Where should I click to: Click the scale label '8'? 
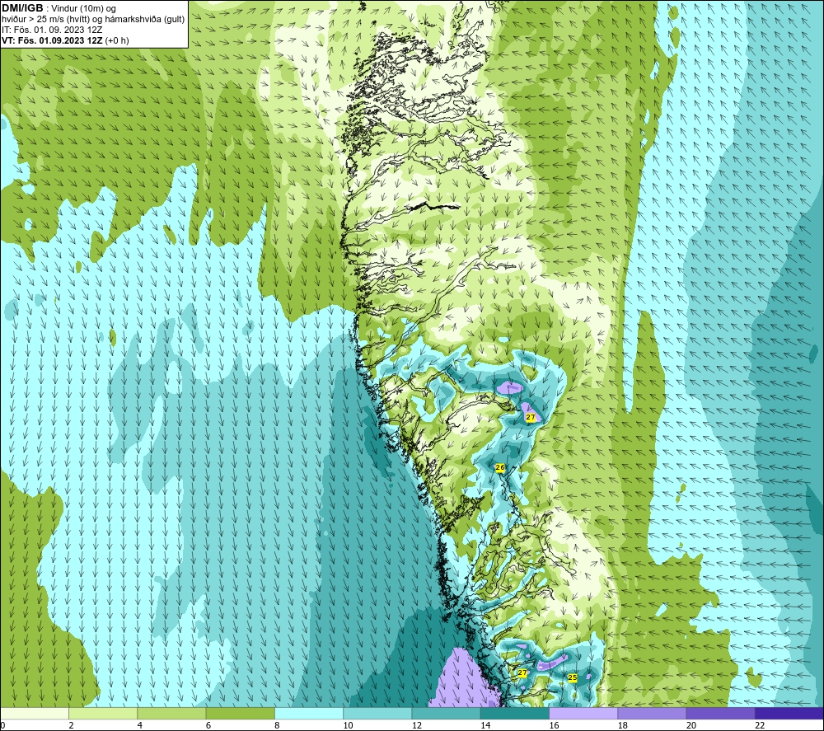[x=277, y=725]
